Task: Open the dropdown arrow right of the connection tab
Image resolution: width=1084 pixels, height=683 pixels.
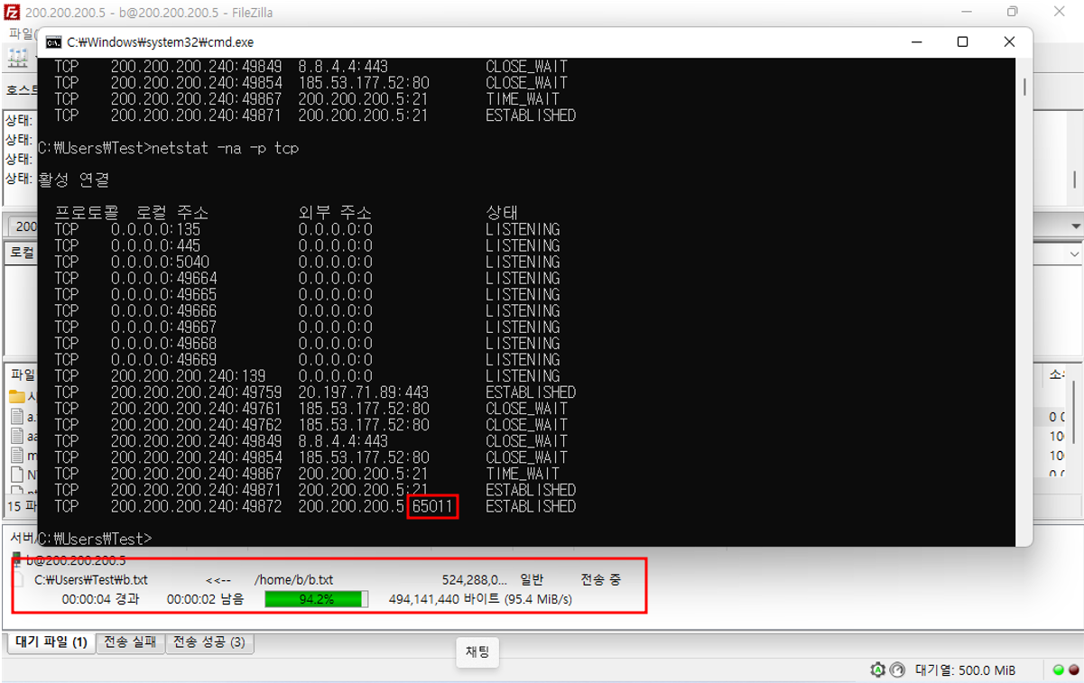Action: [x=1076, y=226]
